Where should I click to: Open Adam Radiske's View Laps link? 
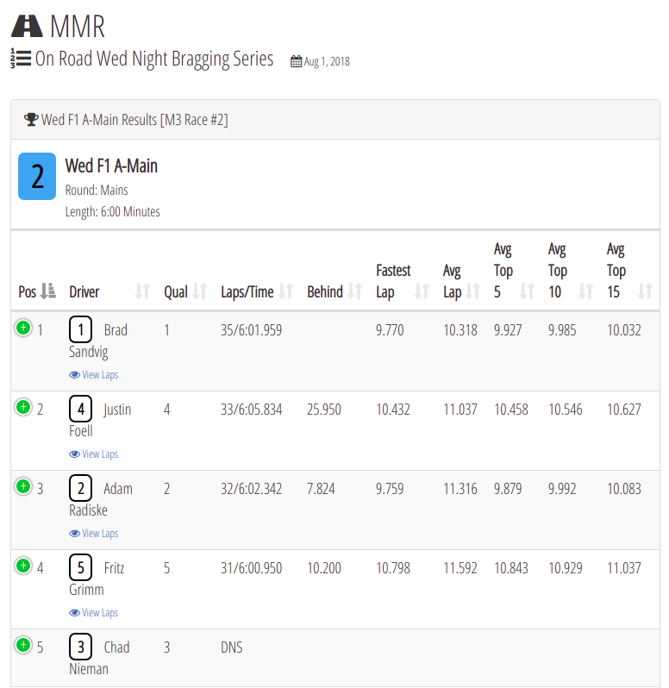(x=93, y=534)
